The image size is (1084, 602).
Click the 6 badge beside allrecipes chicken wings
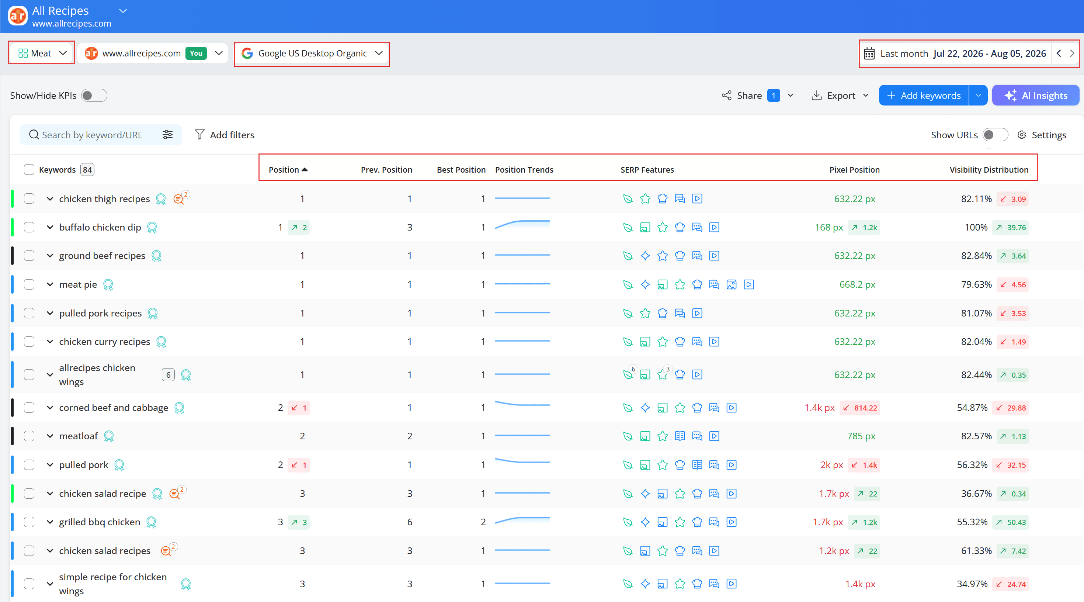click(x=168, y=375)
